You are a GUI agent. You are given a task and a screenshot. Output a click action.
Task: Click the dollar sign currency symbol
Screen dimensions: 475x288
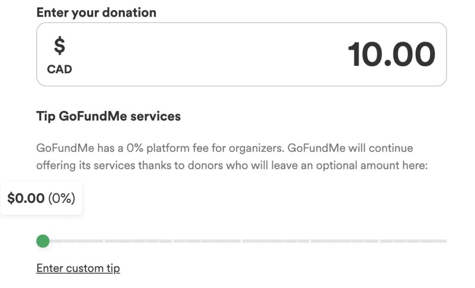pos(59,46)
